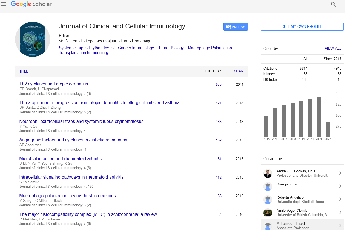Sort articles by YEAR column

click(x=238, y=71)
